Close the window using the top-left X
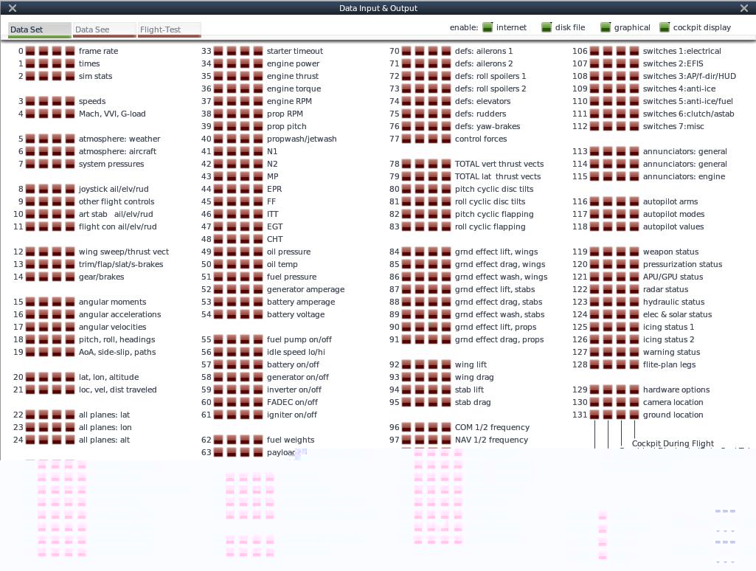Viewport: 756px width, 571px height. coord(12,8)
